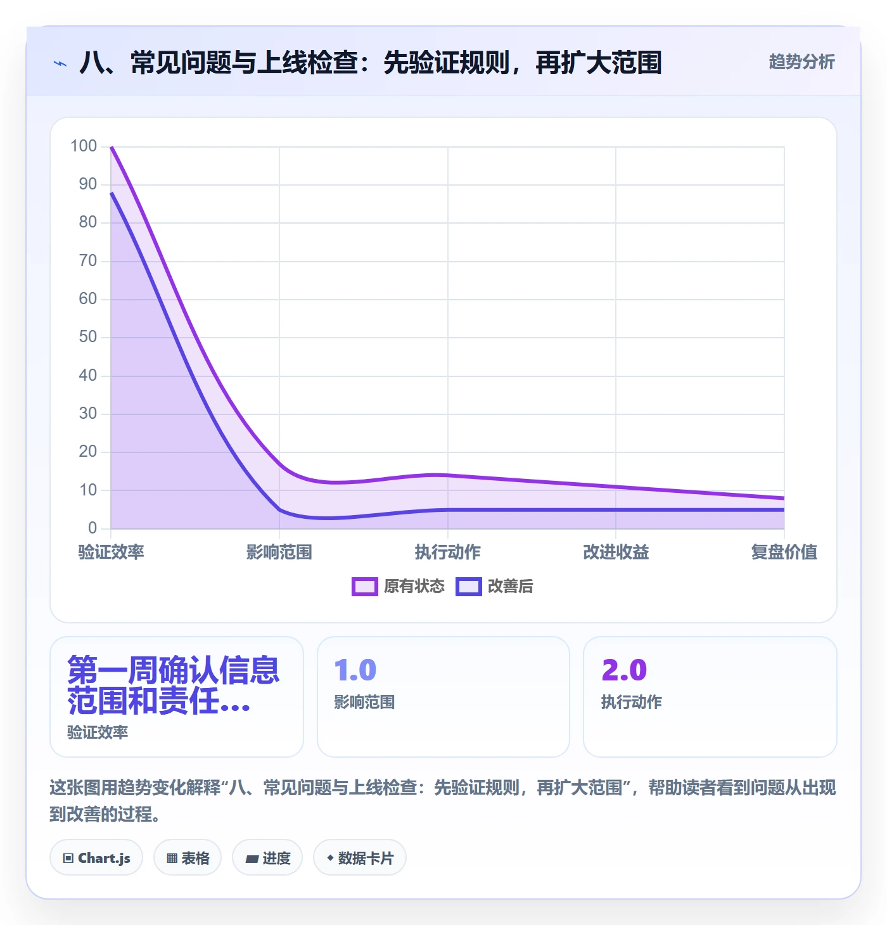887x925 pixels.
Task: Click the bar icon in 进度 chip
Action: (x=252, y=859)
